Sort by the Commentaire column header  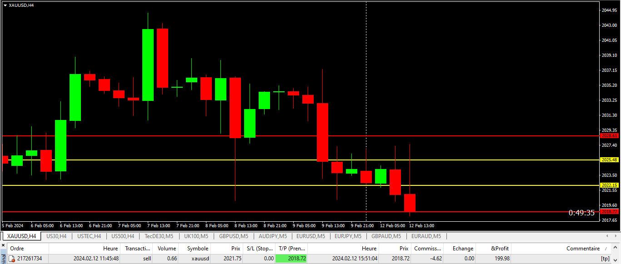[x=561, y=249]
